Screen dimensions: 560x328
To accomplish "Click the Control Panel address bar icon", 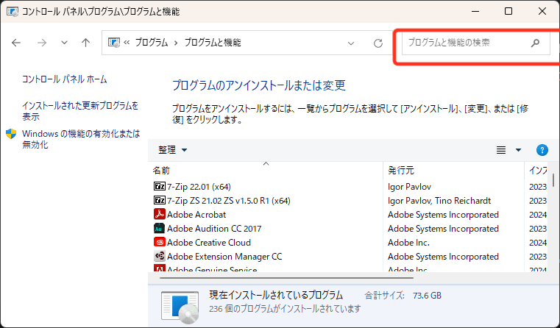I will pos(114,43).
